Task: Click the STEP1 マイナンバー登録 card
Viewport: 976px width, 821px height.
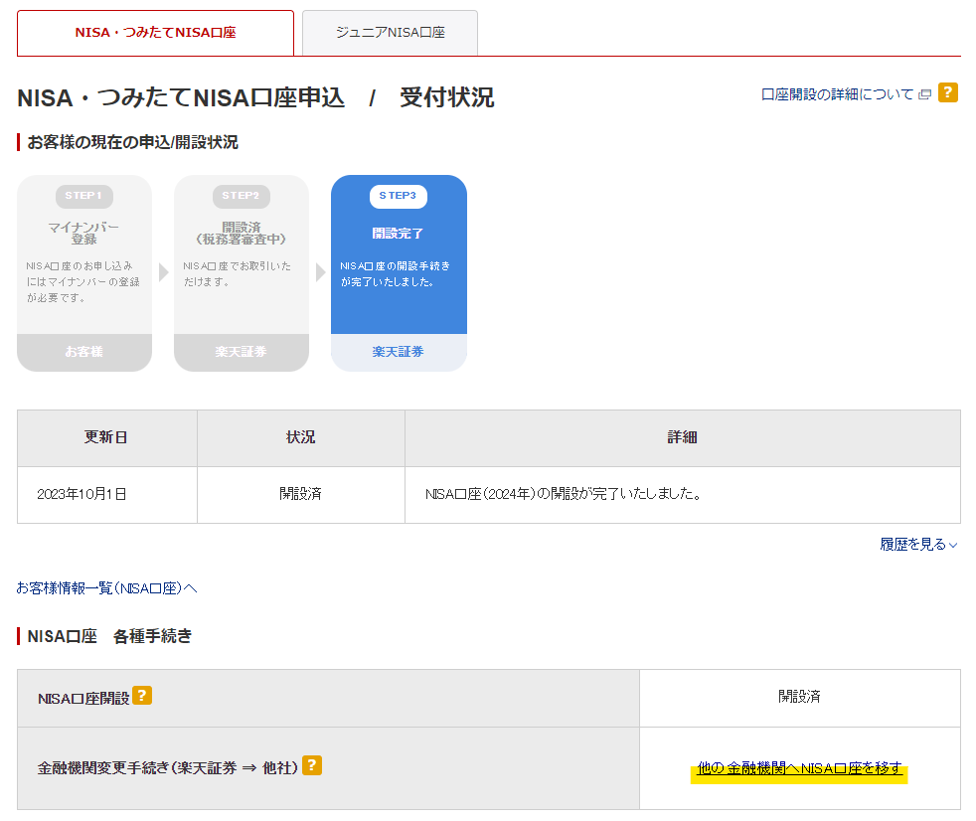Action: tap(84, 273)
